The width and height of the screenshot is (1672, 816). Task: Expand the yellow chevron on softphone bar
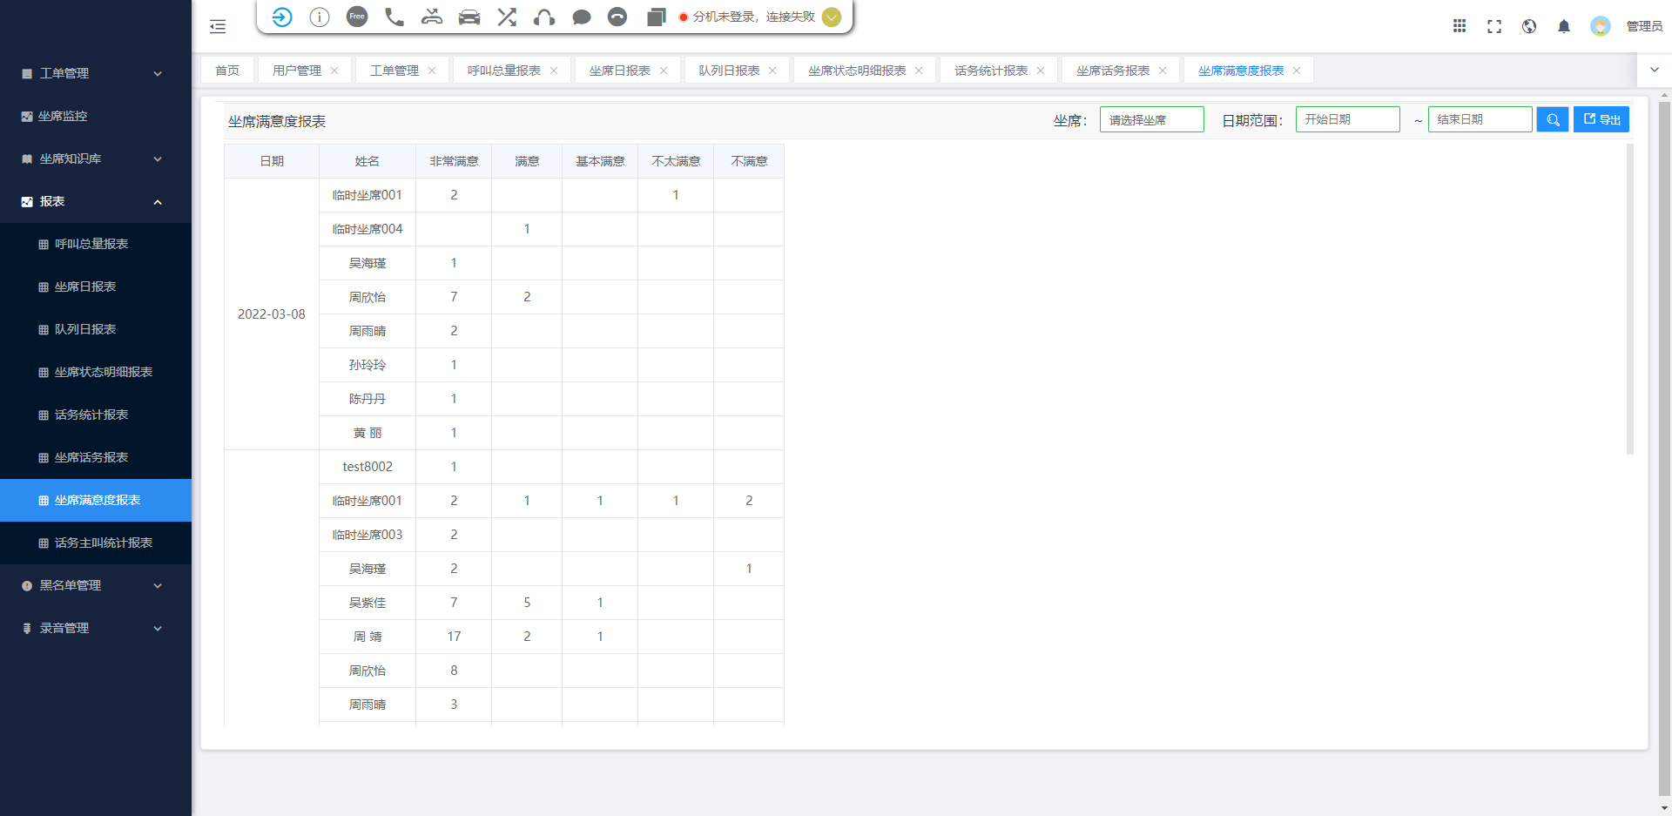(x=832, y=17)
